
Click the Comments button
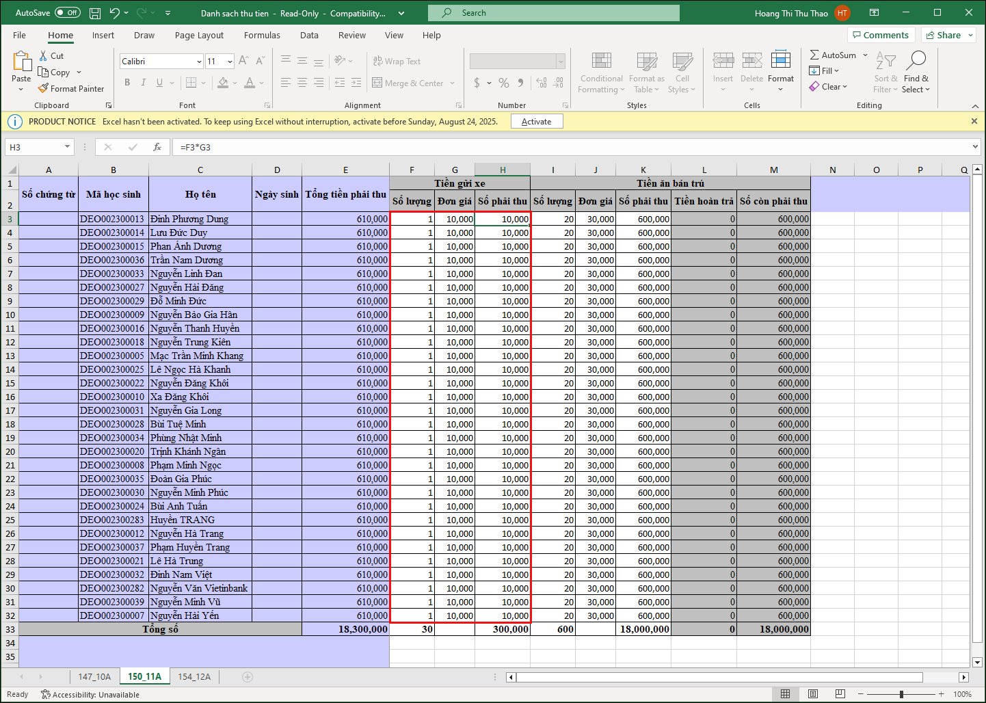(880, 35)
